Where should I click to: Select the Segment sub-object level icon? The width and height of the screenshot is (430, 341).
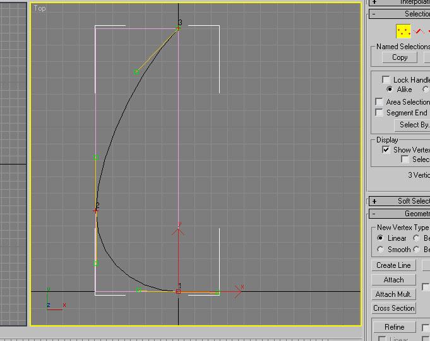[419, 31]
